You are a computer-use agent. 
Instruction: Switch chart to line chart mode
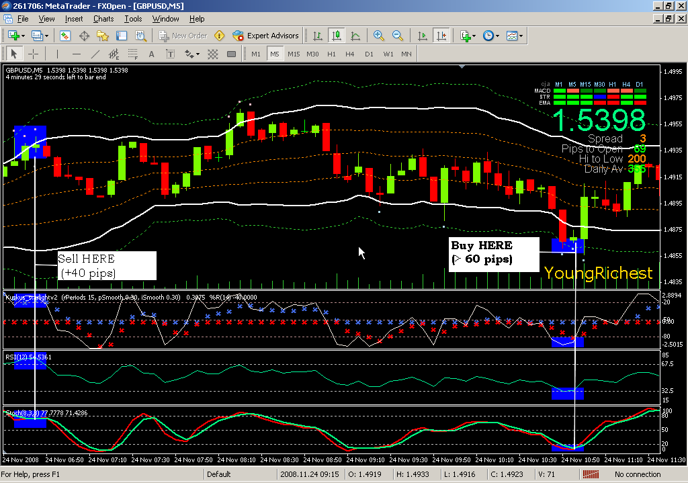point(355,36)
